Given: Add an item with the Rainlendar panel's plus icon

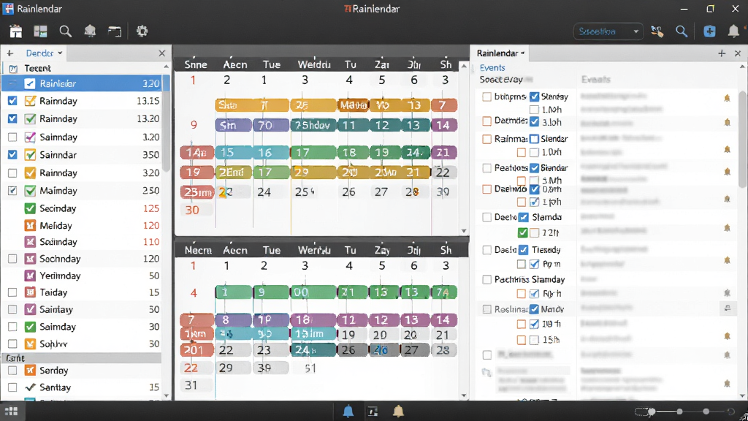Looking at the screenshot, I should pos(722,53).
